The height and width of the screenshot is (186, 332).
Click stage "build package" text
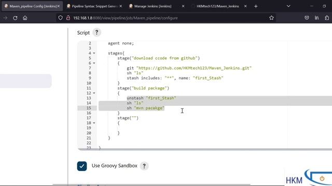pos(143,88)
